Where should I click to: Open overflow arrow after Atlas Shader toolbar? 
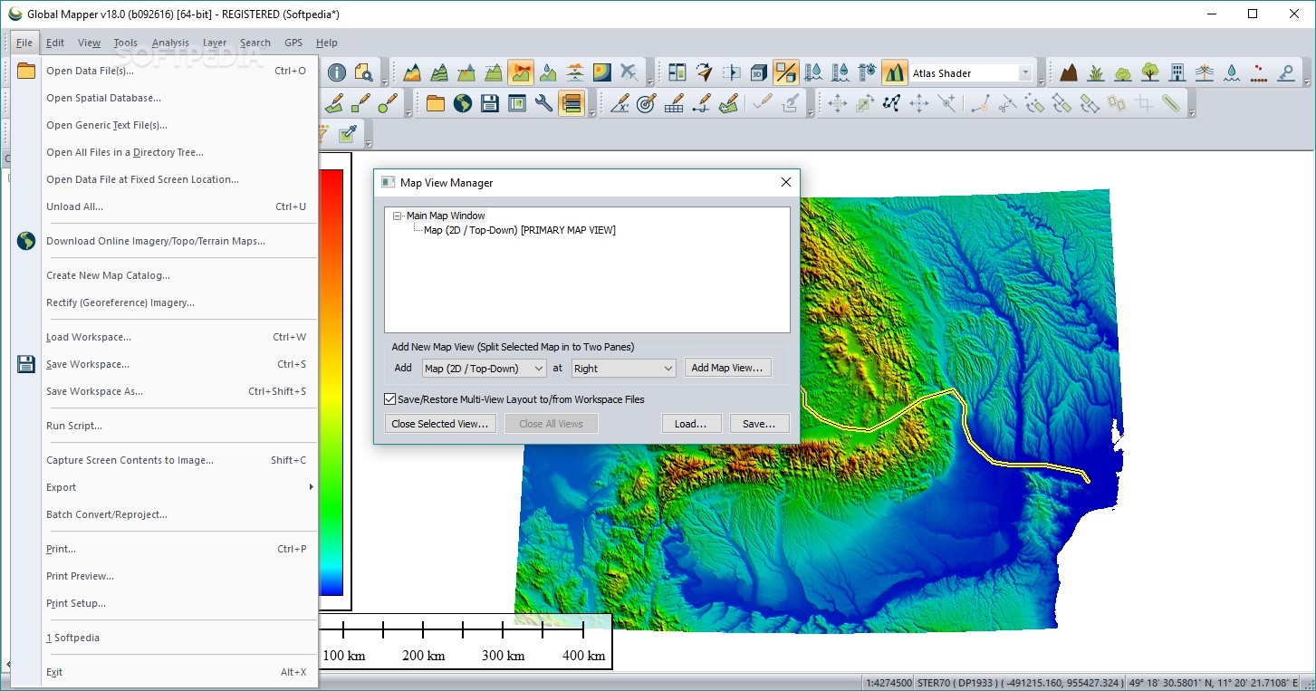click(x=1040, y=82)
